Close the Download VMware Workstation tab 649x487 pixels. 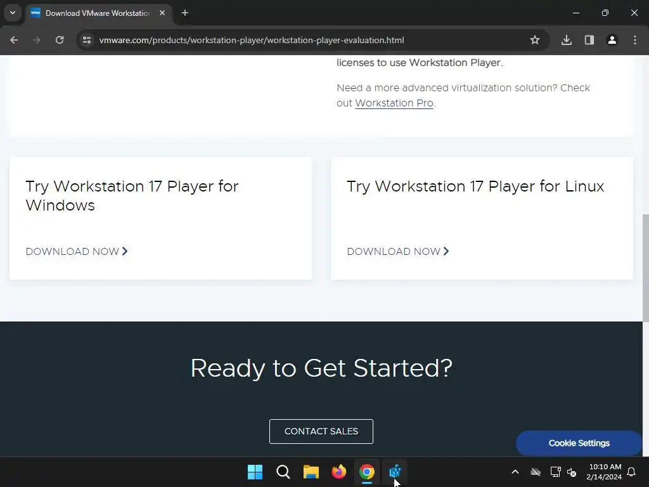tap(162, 13)
